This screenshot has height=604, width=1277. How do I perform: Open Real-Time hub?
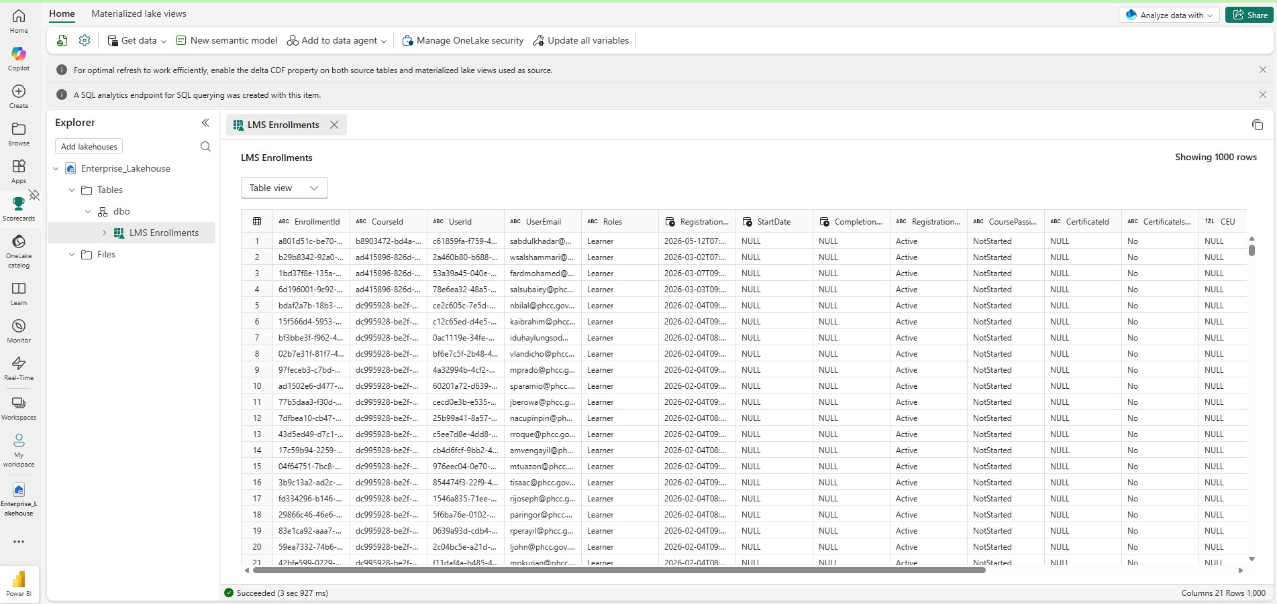click(x=19, y=368)
